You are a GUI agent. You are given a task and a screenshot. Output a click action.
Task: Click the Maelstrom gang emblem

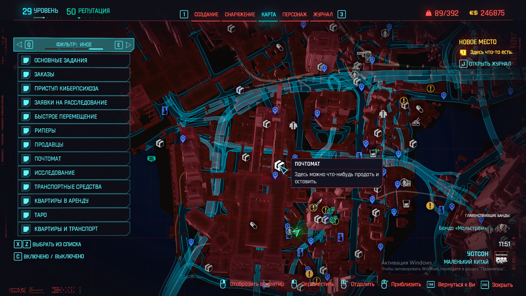point(501,228)
